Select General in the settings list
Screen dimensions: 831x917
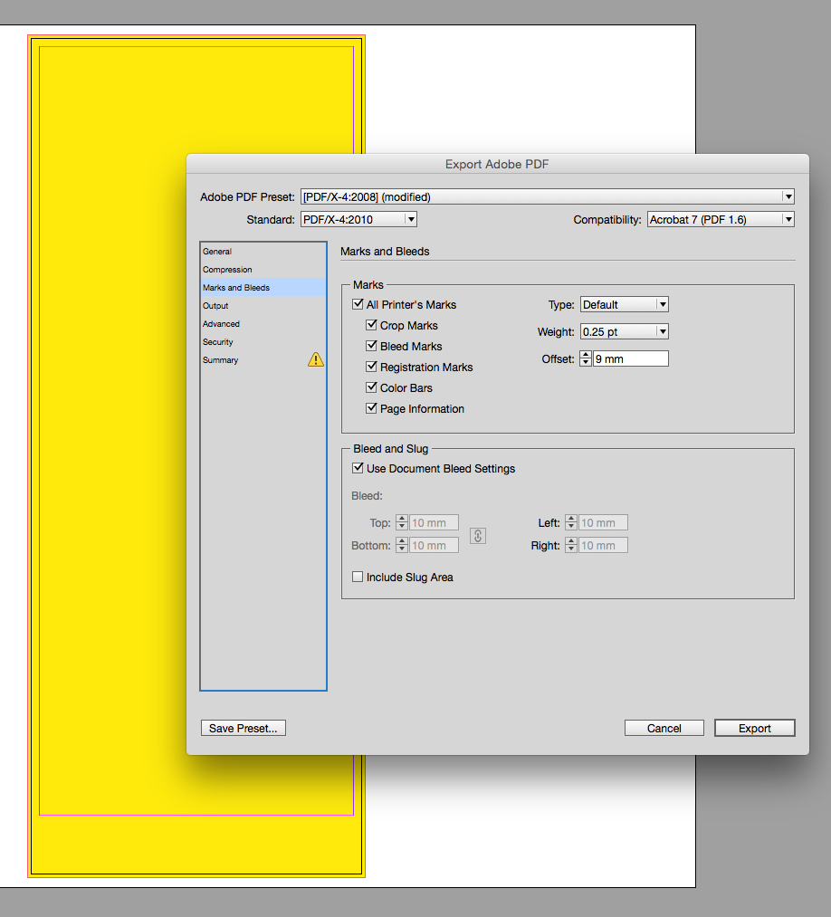[x=263, y=252]
